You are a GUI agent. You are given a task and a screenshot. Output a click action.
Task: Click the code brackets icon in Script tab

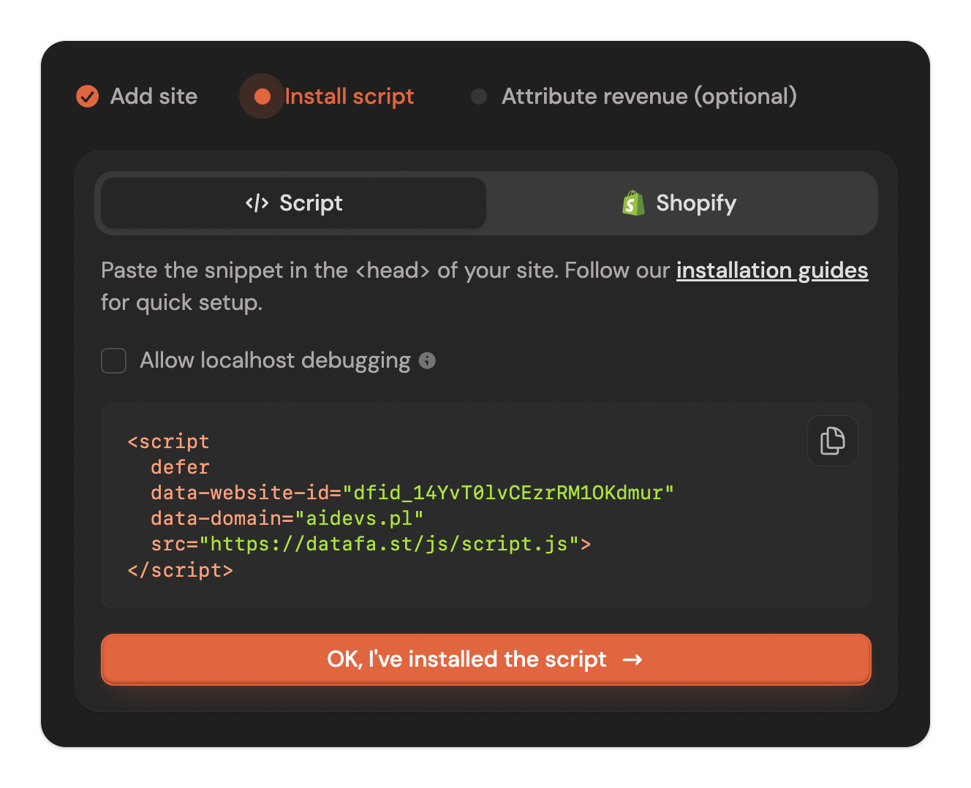pos(257,203)
